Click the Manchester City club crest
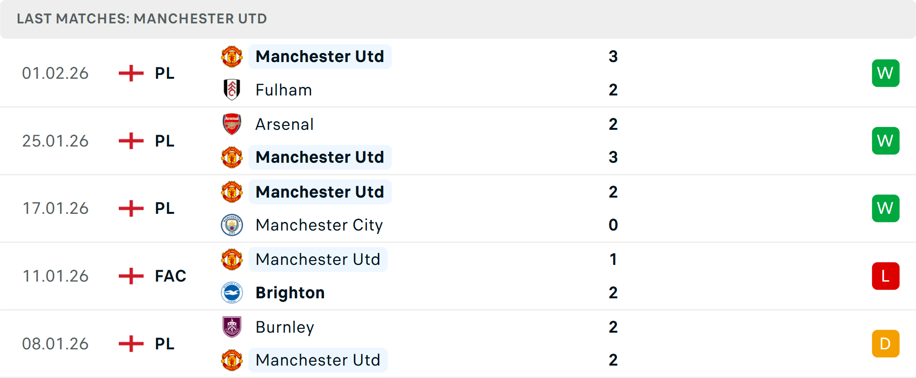Image resolution: width=916 pixels, height=378 pixels. [232, 225]
